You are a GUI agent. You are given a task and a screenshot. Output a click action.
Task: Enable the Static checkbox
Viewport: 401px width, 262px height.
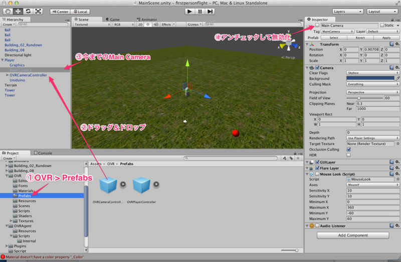click(x=382, y=25)
